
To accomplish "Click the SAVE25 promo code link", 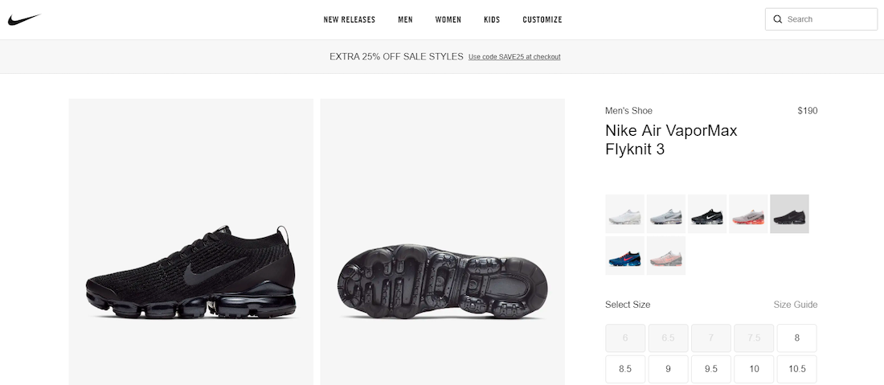I will pyautogui.click(x=514, y=57).
